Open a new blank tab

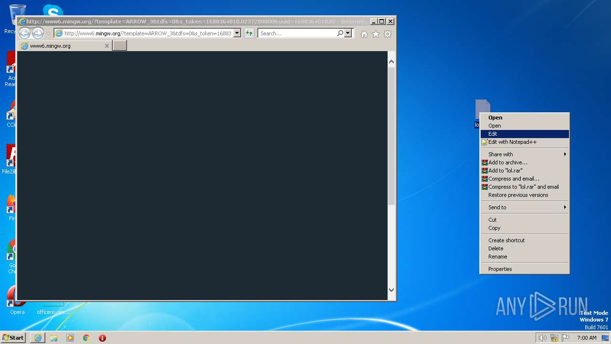119,46
